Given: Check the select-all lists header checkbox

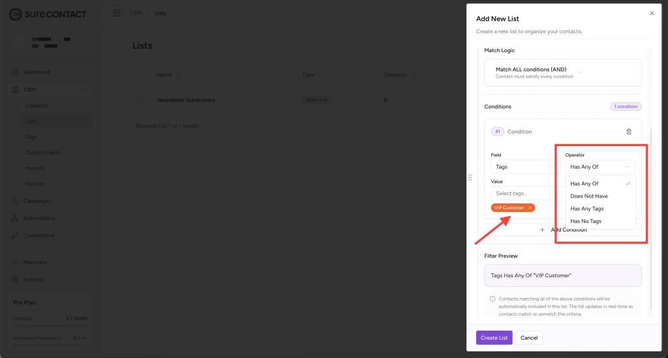Looking at the screenshot, I should (139, 75).
